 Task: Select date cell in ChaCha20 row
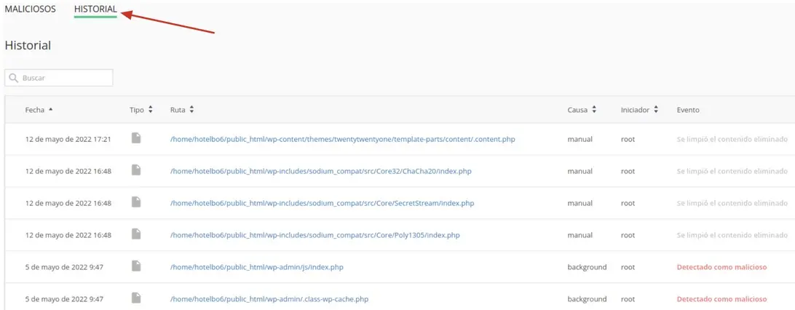pyautogui.click(x=68, y=171)
